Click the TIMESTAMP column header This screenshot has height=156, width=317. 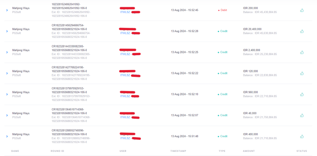click(x=178, y=151)
